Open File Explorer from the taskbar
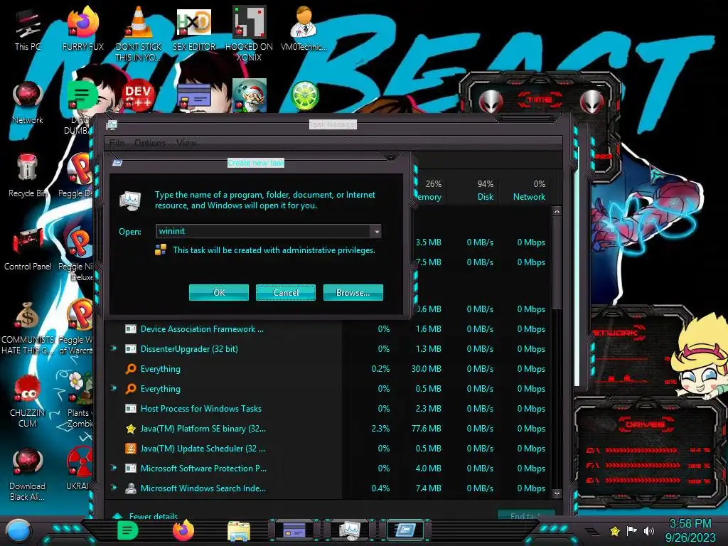This screenshot has width=728, height=546. point(239,530)
